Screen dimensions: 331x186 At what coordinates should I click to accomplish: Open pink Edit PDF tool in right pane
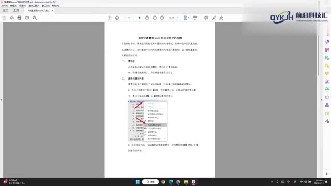327,50
